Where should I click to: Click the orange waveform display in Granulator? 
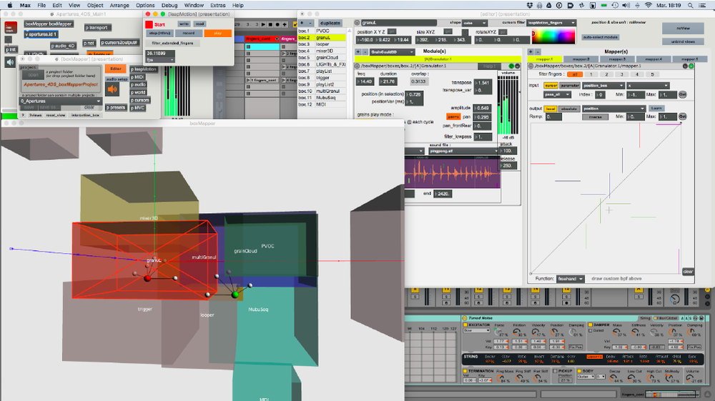pyautogui.click(x=453, y=172)
